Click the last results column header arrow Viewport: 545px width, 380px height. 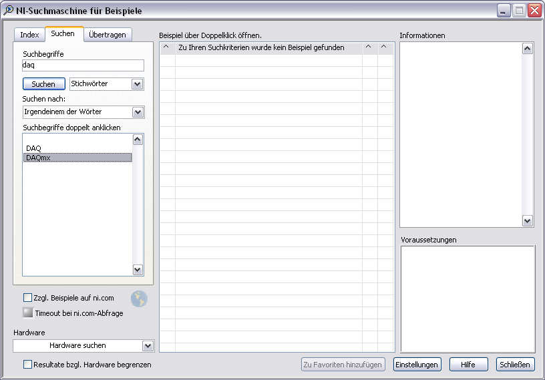pos(385,47)
